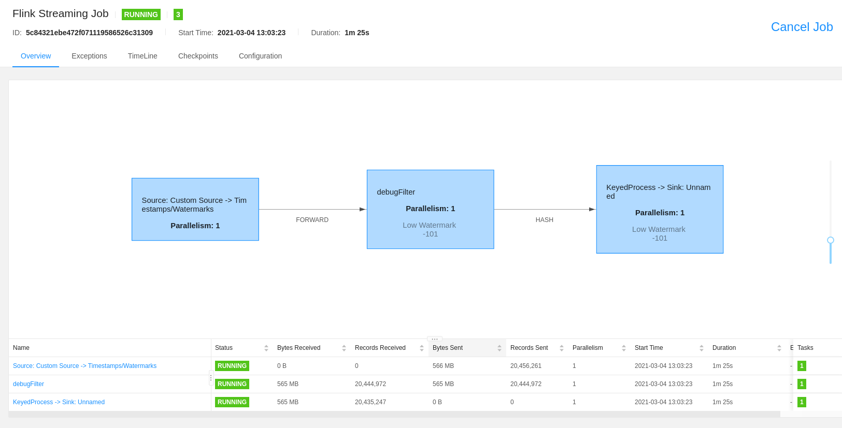Click the FORWARD edge label
This screenshot has height=428, width=842.
(x=312, y=220)
